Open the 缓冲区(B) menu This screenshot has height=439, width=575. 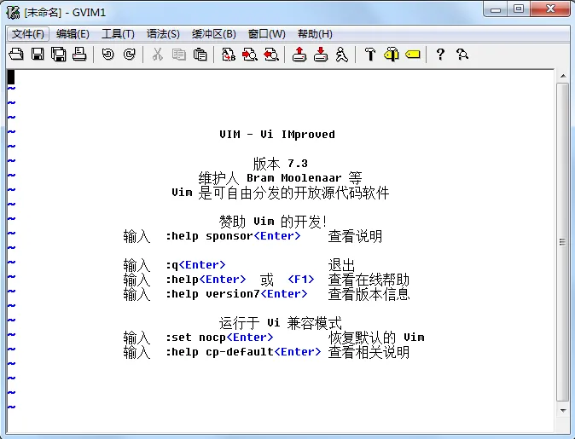[214, 34]
